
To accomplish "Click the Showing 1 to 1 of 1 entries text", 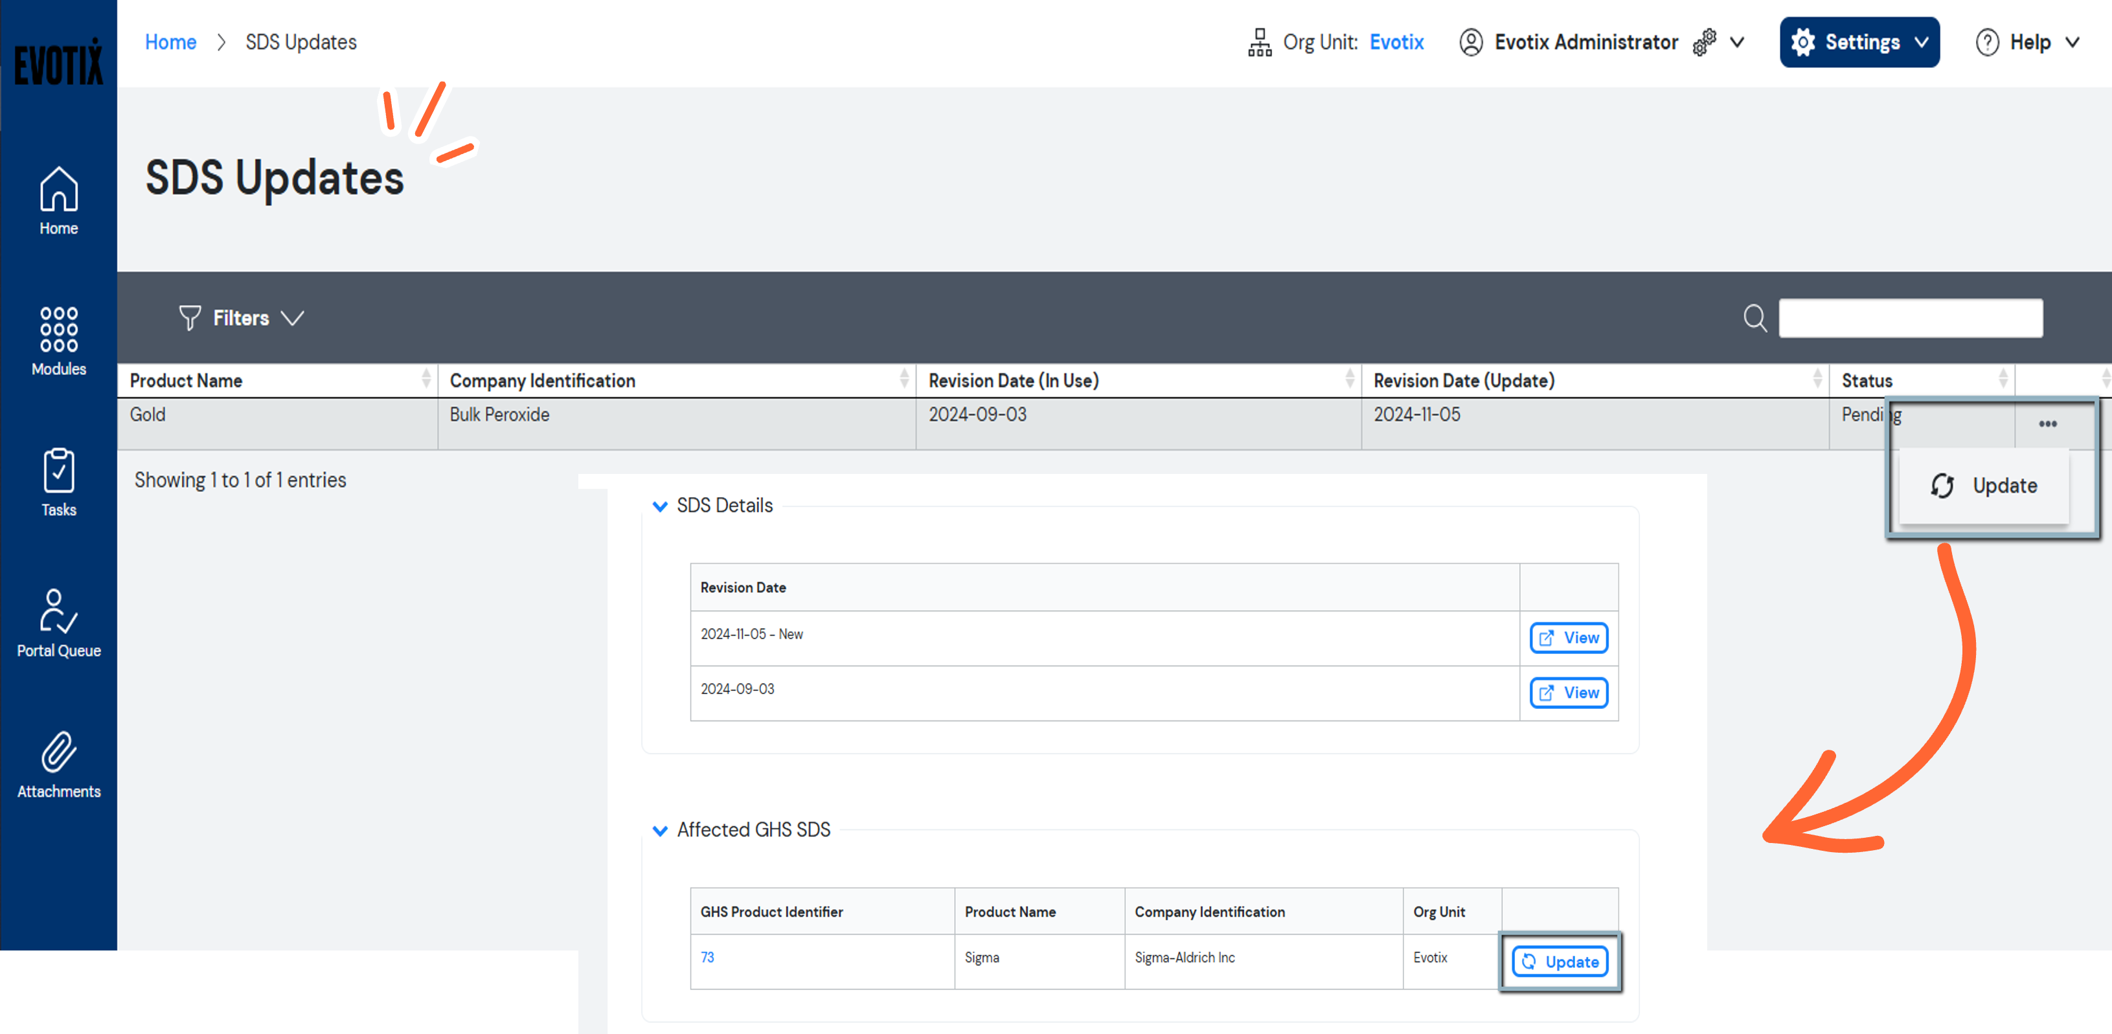I will click(240, 480).
